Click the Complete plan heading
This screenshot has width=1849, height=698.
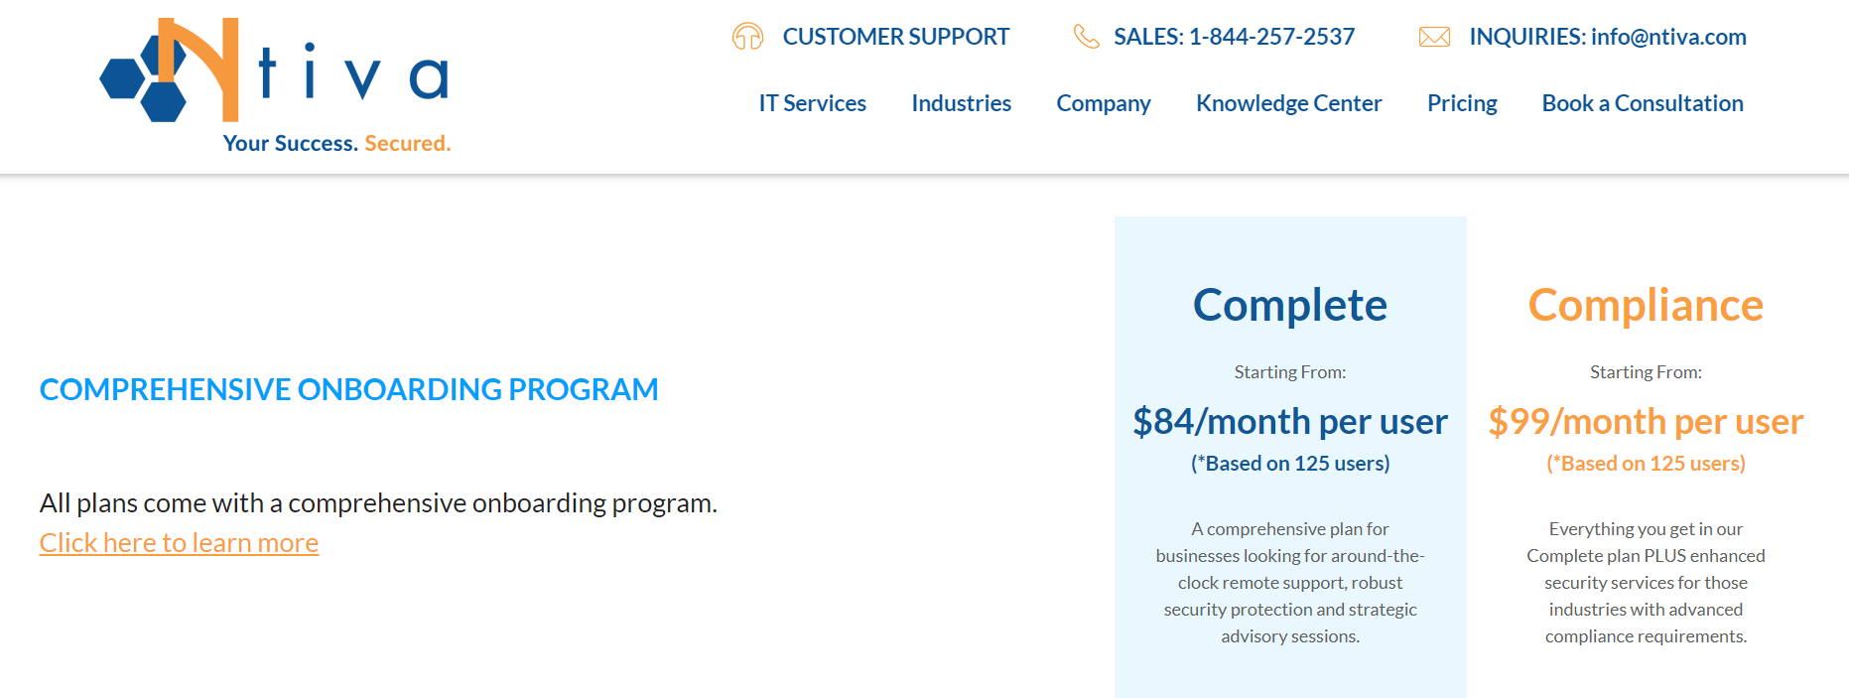(1289, 305)
